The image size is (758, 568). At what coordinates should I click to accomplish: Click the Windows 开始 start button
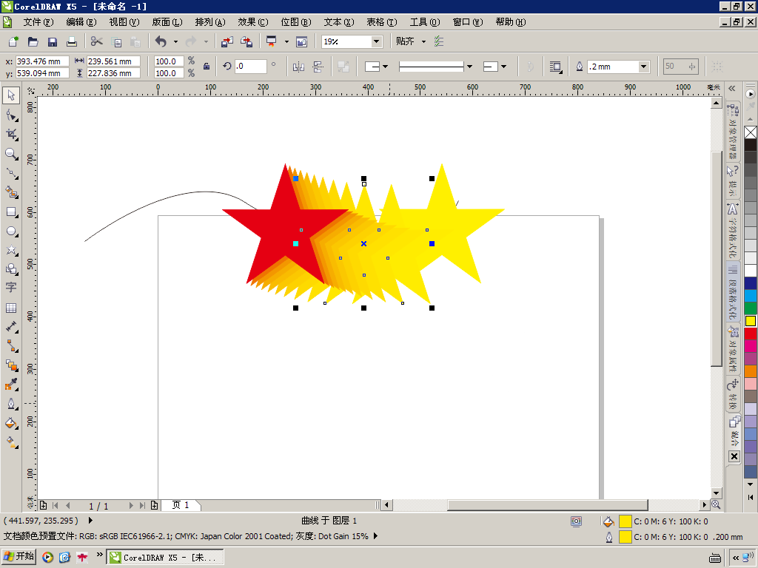[19, 557]
